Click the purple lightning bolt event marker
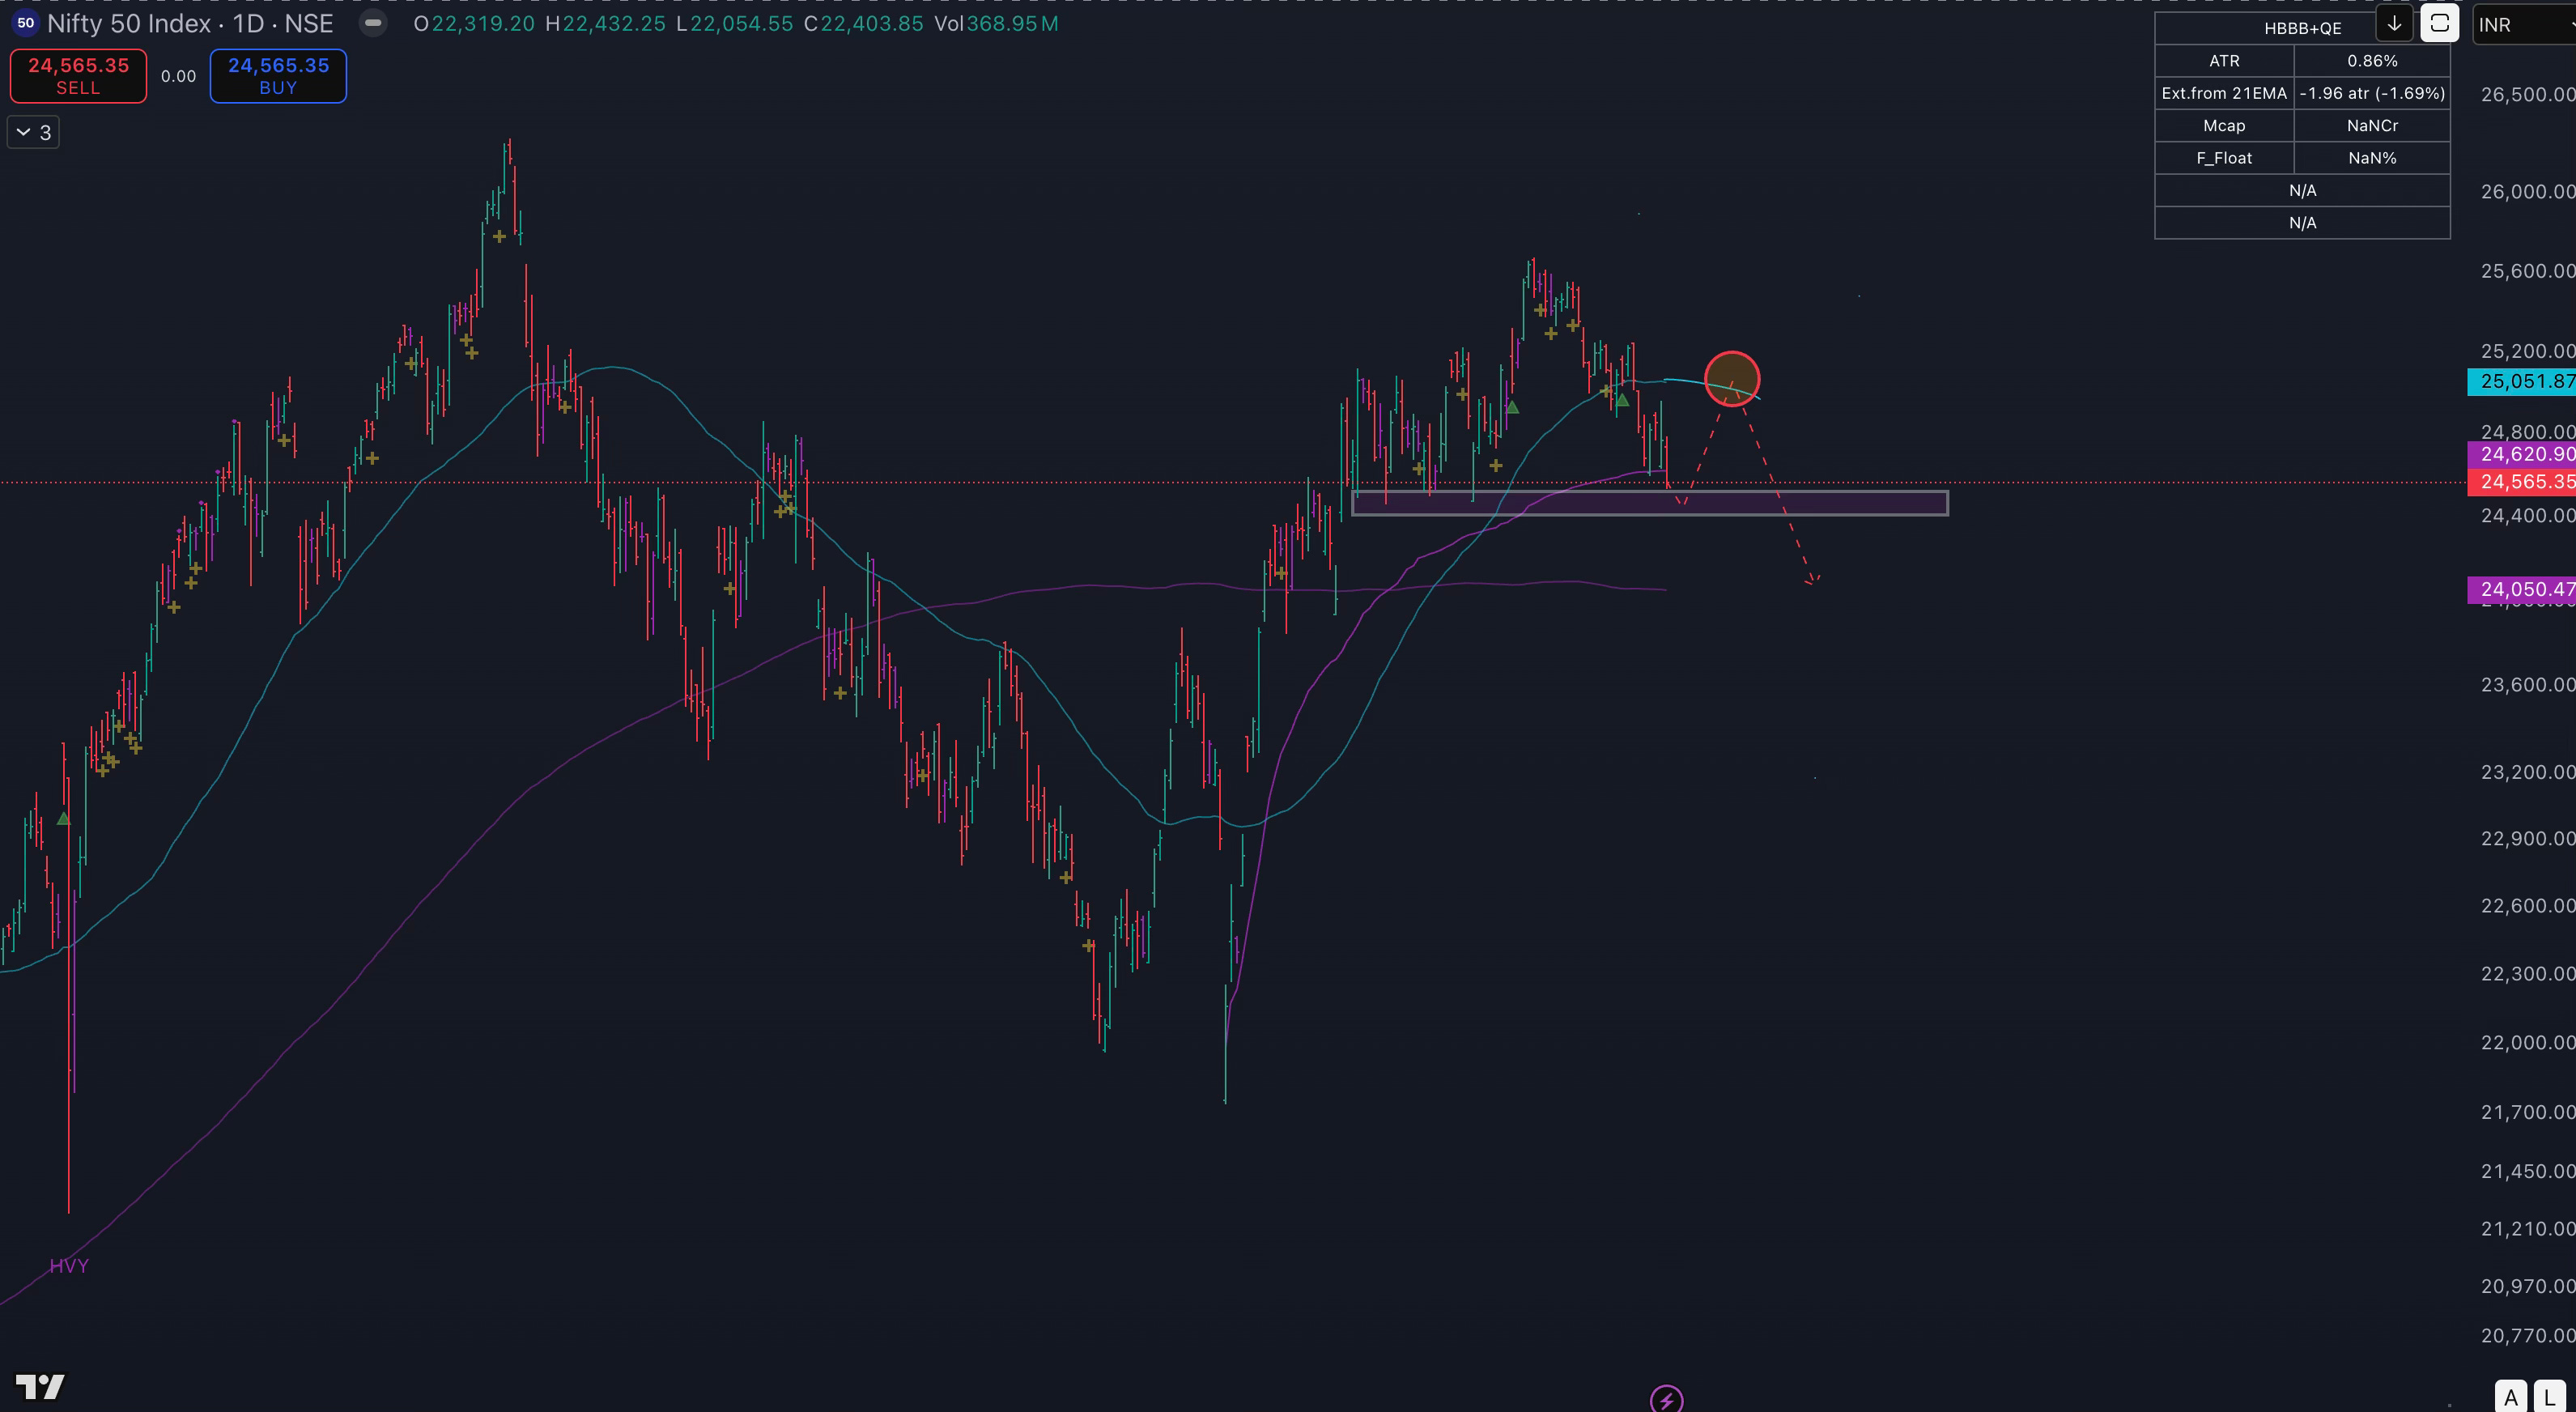This screenshot has height=1412, width=2576. click(1666, 1399)
